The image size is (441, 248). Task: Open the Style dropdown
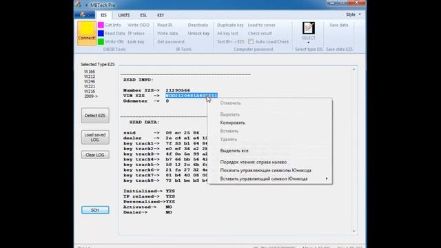point(353,14)
